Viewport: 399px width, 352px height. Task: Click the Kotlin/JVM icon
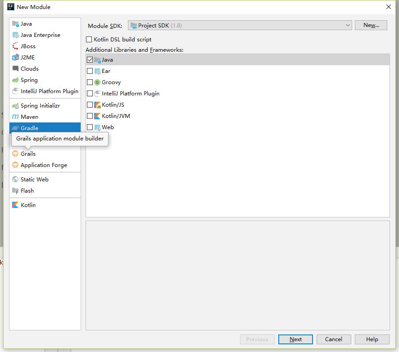click(x=97, y=116)
